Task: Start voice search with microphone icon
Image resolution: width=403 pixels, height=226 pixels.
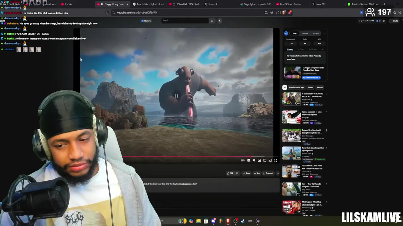Action: tap(219, 21)
